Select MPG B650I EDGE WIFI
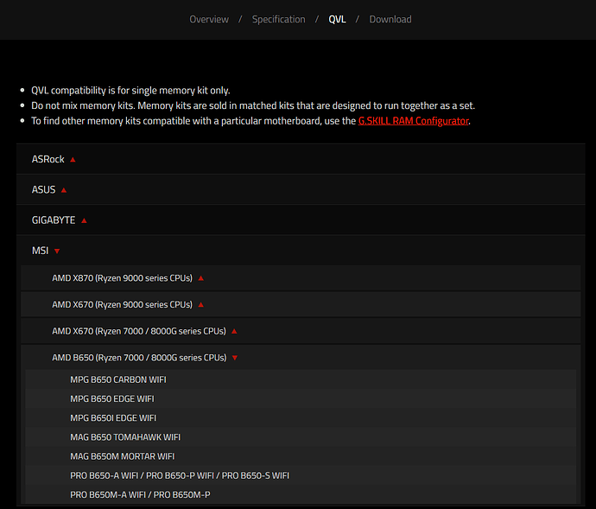Screen dimensions: 596x509 click(301, 417)
